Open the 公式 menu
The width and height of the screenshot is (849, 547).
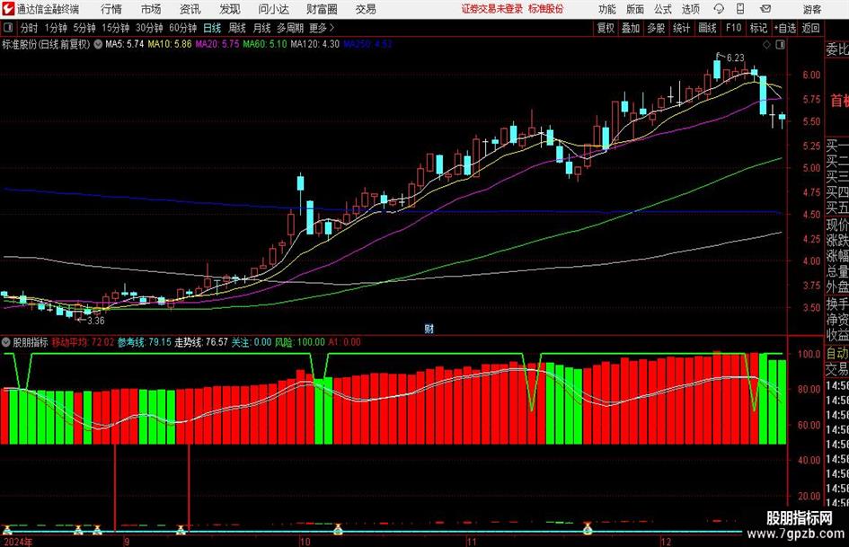coord(663,9)
